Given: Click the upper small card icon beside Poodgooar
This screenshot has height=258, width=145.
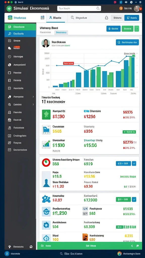Looking at the screenshot, I should [85, 209].
